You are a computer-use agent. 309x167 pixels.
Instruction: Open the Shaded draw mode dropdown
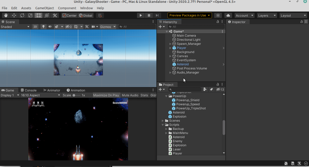pyautogui.click(x=15, y=27)
